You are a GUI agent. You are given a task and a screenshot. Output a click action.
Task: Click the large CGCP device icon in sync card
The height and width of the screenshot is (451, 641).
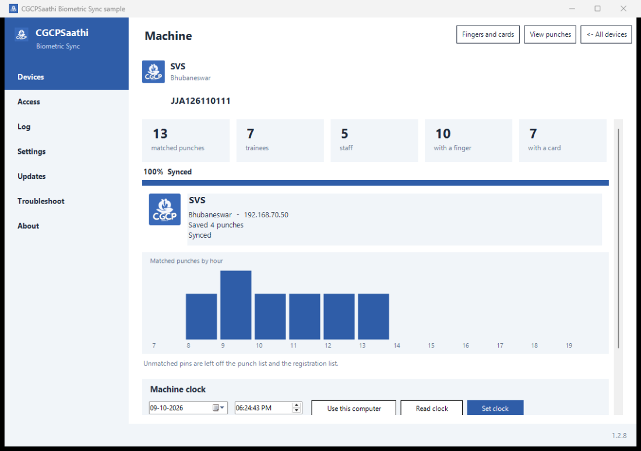click(165, 209)
